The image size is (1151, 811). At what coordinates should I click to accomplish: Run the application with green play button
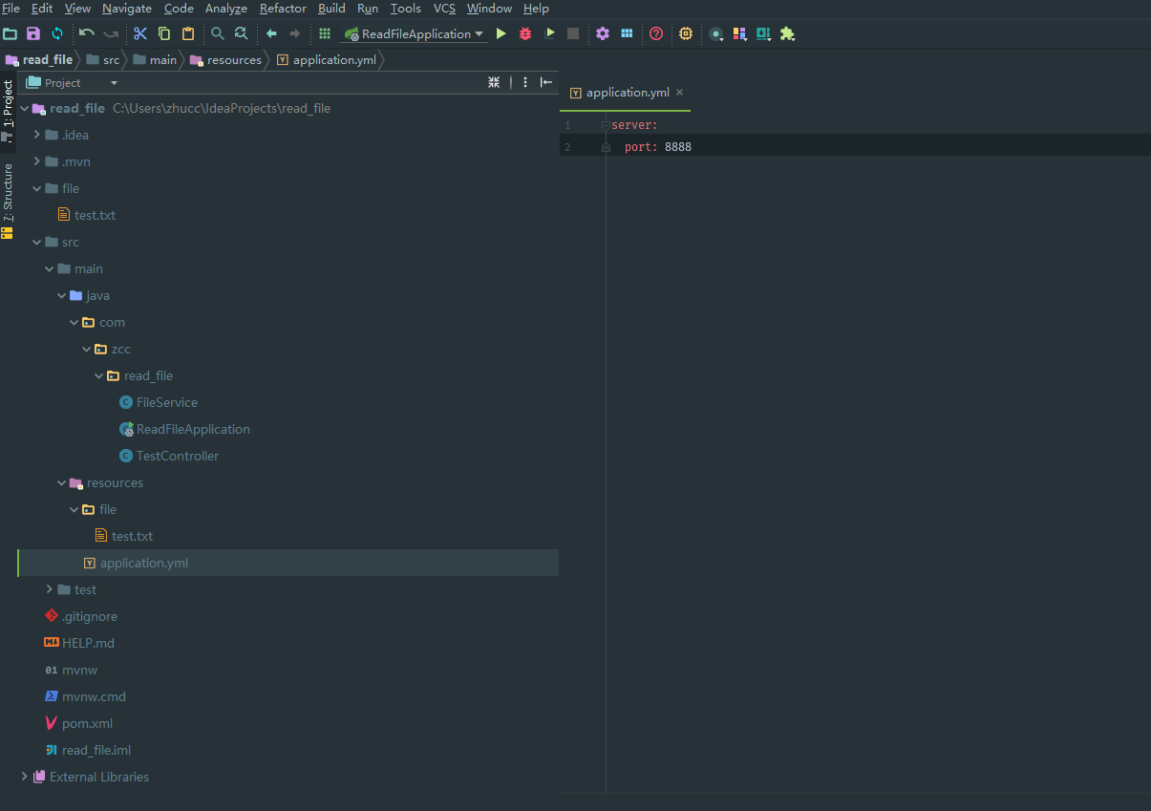501,33
